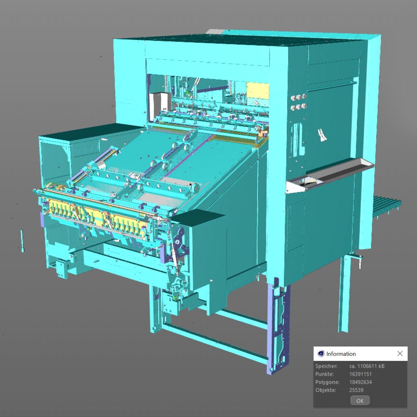Close the Information dialog with X
Screen dimensions: 417x417
pos(400,353)
